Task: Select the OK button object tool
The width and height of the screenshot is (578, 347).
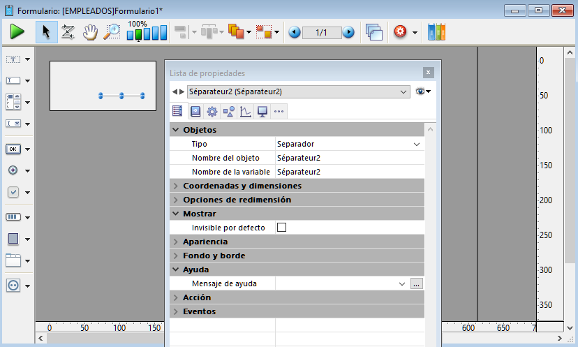Action: point(13,149)
